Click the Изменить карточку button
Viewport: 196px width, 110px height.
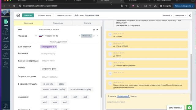click(64, 15)
